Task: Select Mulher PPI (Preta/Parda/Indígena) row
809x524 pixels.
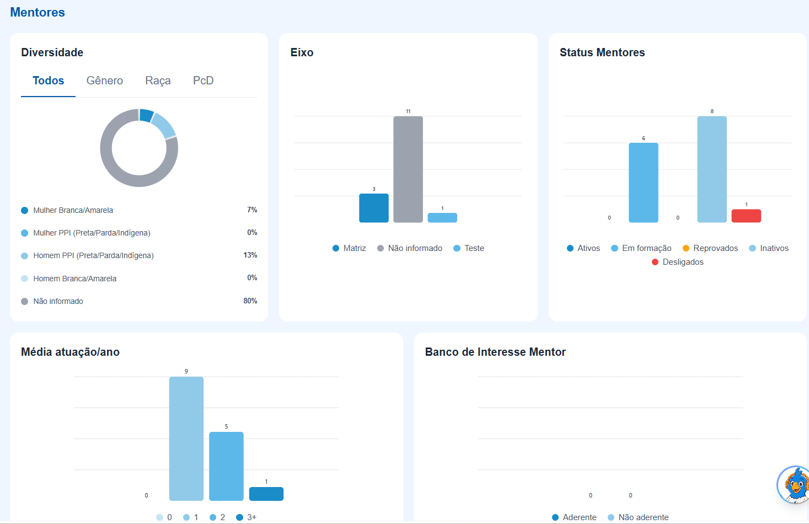Action: pos(139,233)
